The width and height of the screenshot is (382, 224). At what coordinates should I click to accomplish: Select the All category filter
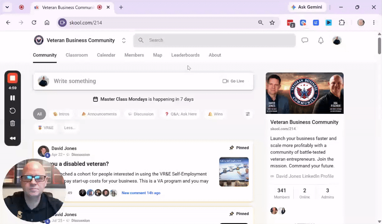click(x=40, y=114)
